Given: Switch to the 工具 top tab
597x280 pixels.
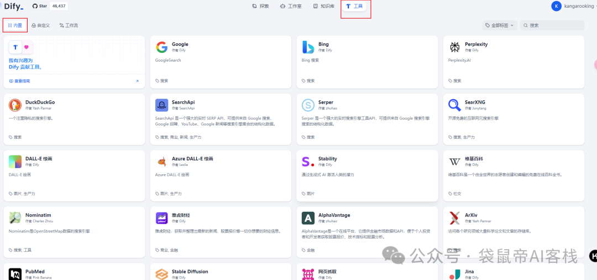Looking at the screenshot, I should 355,7.
